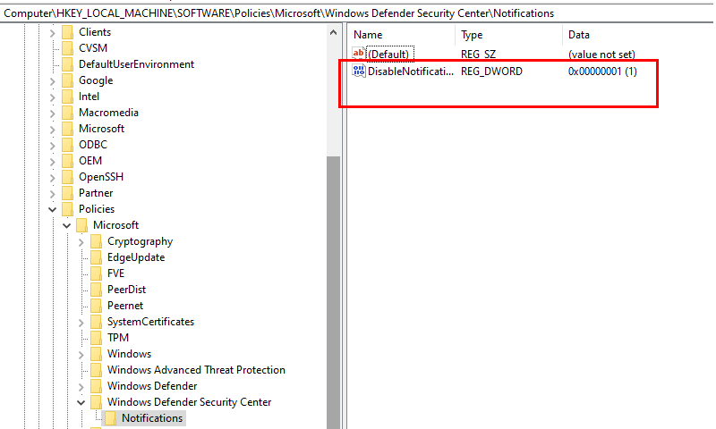The width and height of the screenshot is (716, 429).
Task: Expand the Clients key
Action: coord(52,33)
